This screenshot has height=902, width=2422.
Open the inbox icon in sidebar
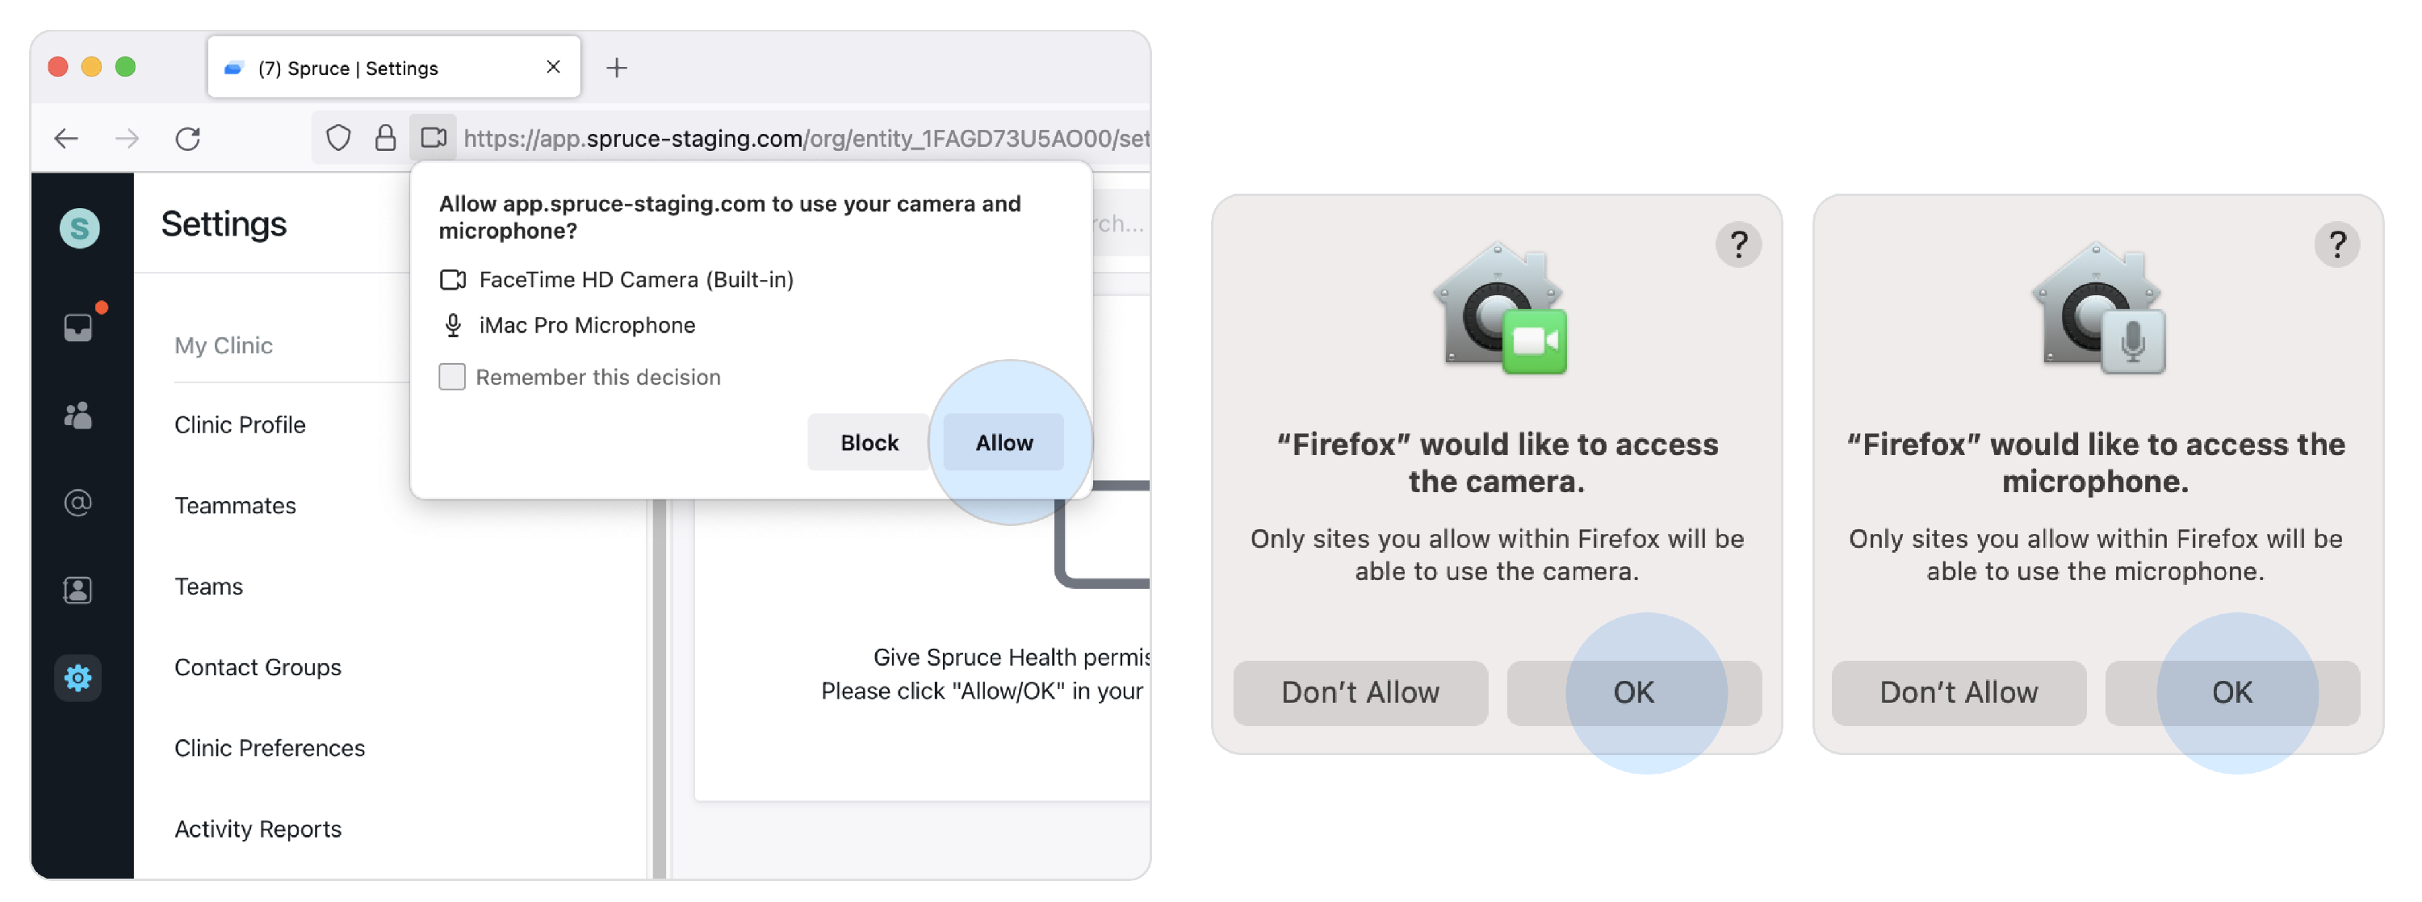pos(78,327)
